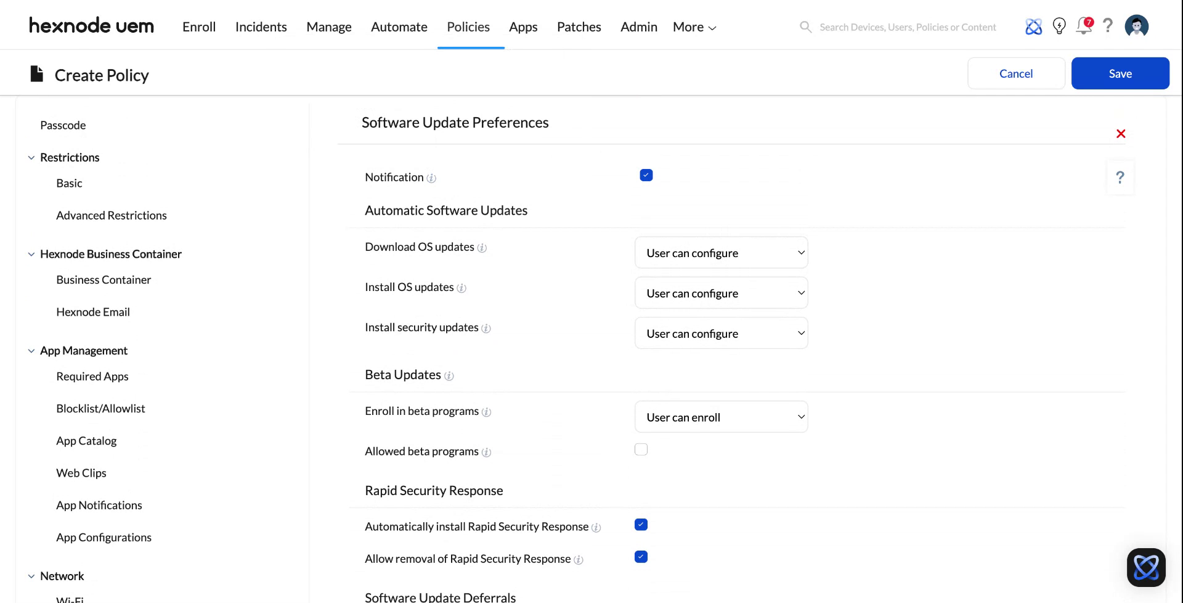Open the user profile avatar
The height and width of the screenshot is (603, 1183).
pos(1136,27)
